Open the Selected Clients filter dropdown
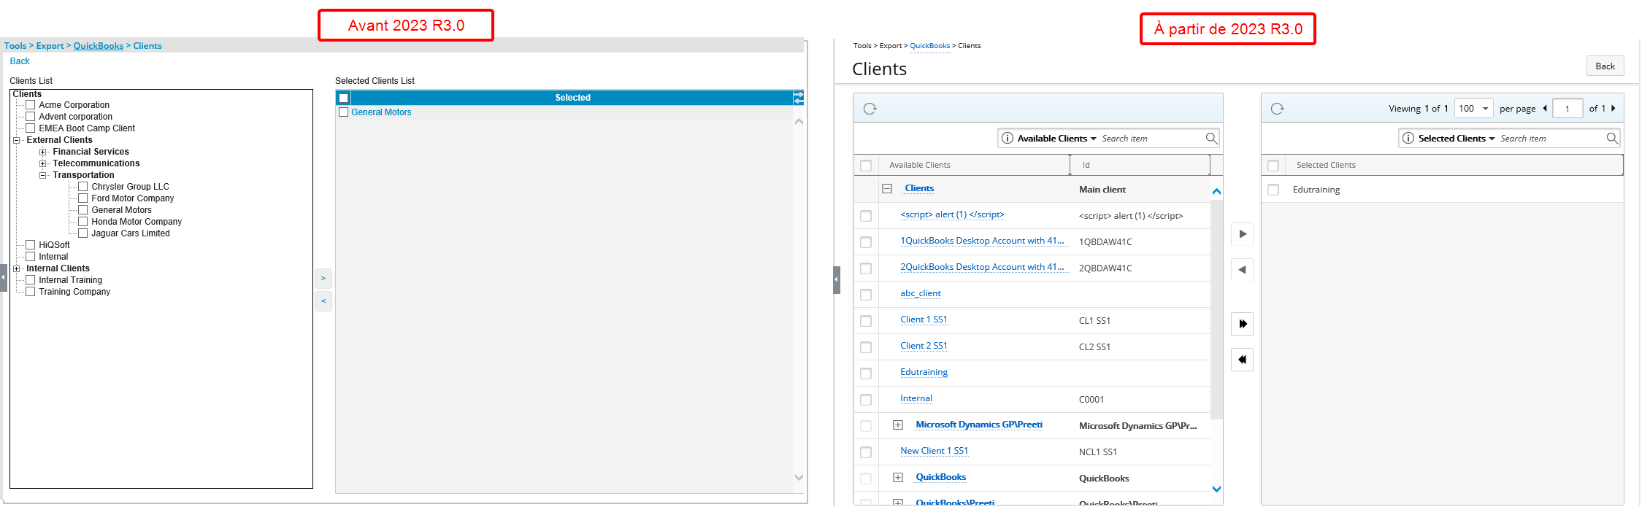Viewport: 1650px width, 515px height. (x=1457, y=139)
